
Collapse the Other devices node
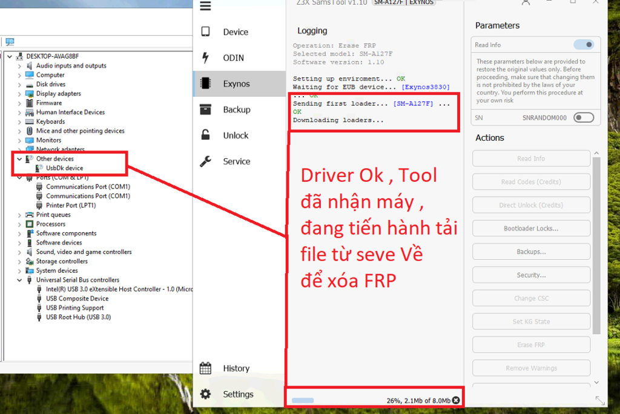click(19, 159)
